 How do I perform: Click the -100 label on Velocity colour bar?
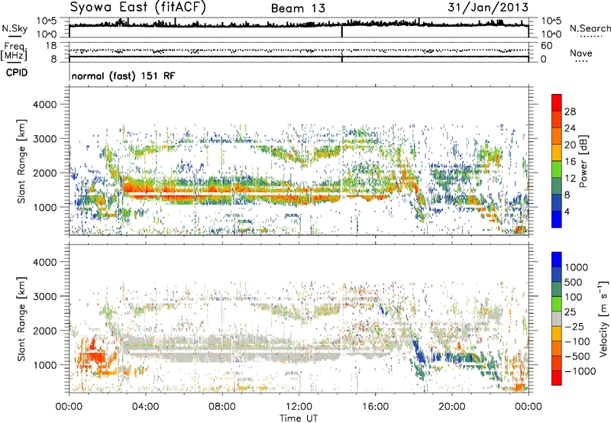(x=577, y=341)
